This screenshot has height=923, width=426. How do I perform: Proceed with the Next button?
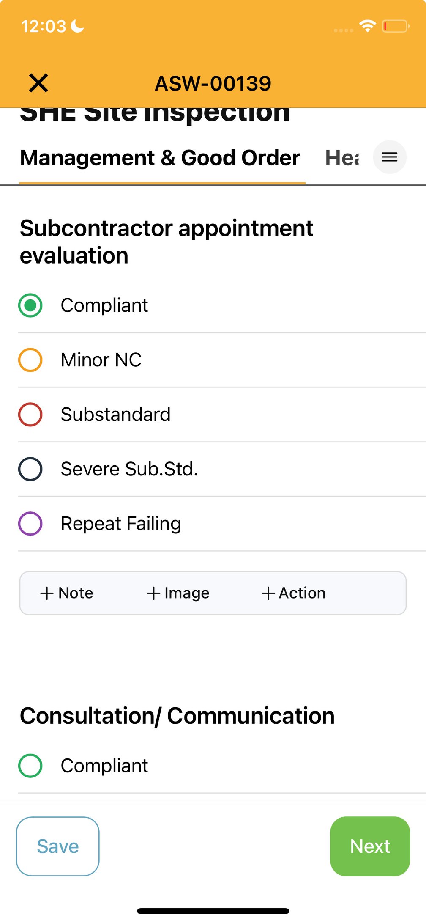[x=369, y=846]
